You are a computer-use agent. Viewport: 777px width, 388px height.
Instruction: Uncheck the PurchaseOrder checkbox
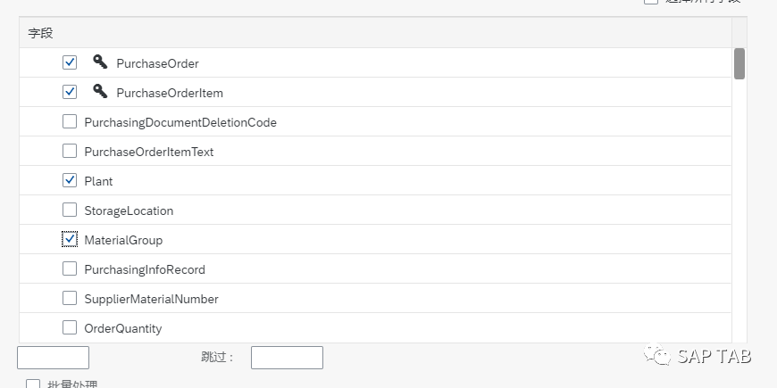point(70,62)
